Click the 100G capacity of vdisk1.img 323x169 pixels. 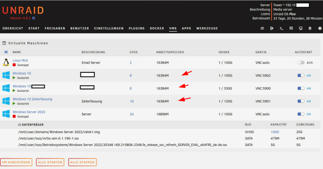(x=275, y=132)
